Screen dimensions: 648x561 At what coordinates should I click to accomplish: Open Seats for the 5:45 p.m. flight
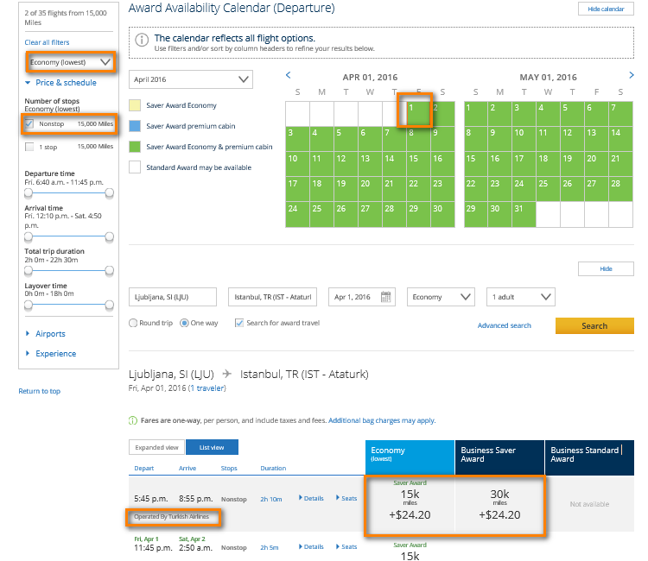346,498
